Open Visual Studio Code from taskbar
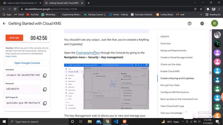 [x=116, y=122]
